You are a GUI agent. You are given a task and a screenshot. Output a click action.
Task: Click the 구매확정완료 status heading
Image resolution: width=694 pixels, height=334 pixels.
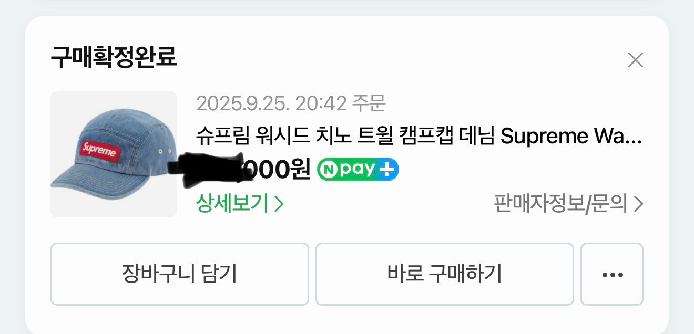tap(114, 57)
